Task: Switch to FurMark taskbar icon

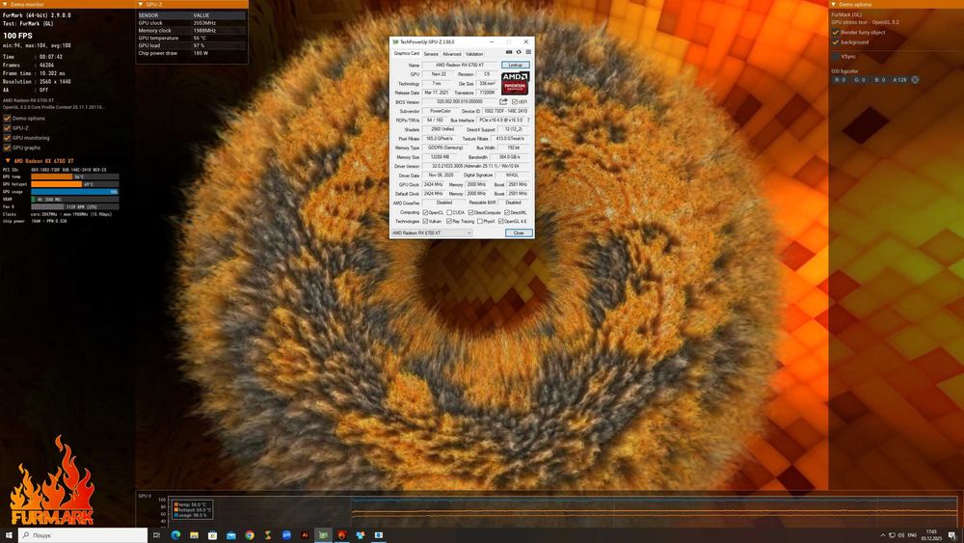Action: pyautogui.click(x=342, y=535)
